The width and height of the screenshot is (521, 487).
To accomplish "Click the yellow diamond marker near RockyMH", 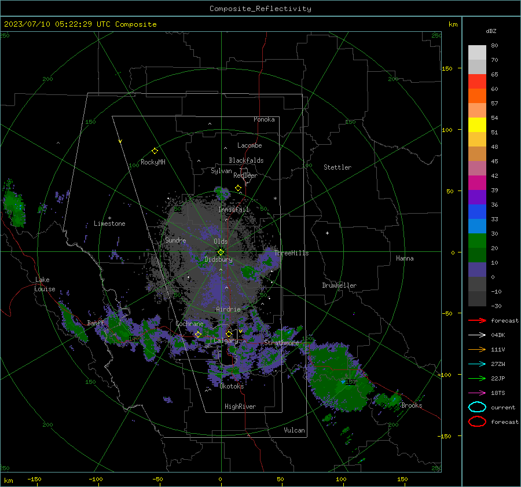I will tap(155, 151).
